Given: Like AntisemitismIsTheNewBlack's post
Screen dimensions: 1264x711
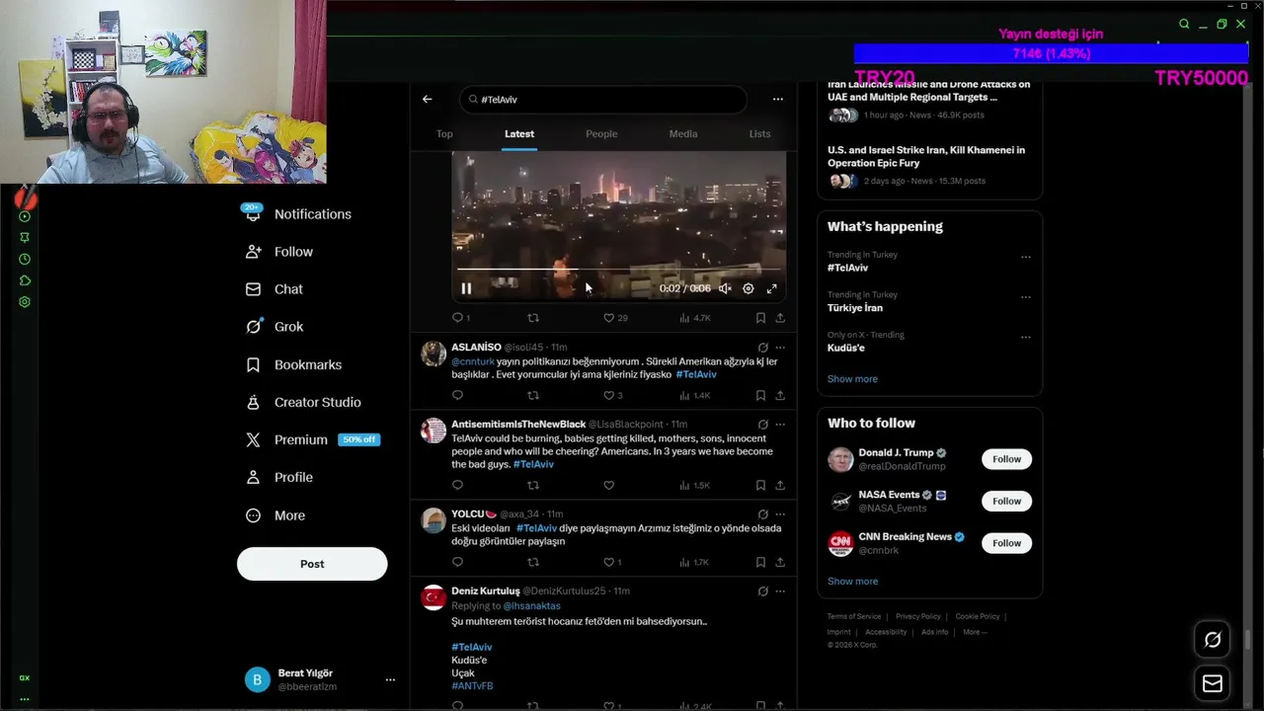Looking at the screenshot, I should [608, 485].
